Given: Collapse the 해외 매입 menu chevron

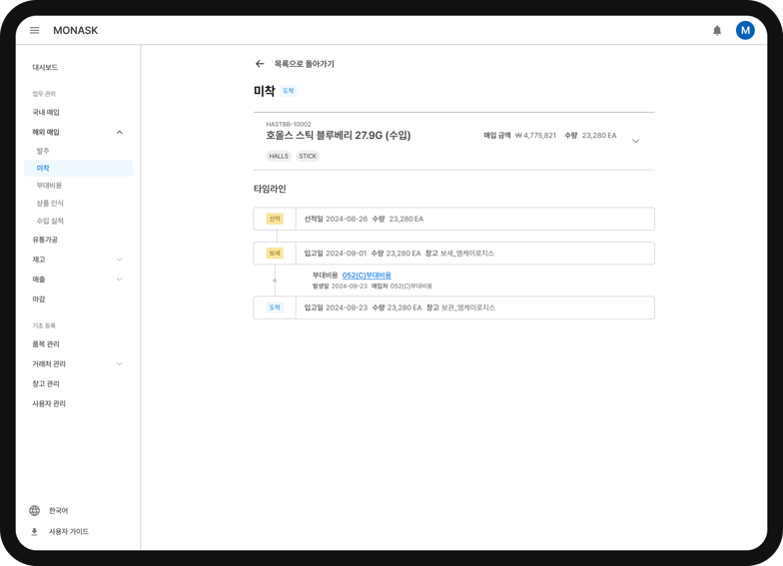Looking at the screenshot, I should tap(120, 132).
